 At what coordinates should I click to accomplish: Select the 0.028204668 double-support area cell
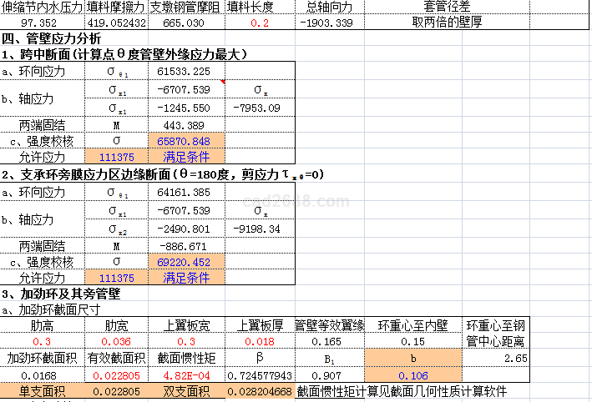pyautogui.click(x=260, y=391)
